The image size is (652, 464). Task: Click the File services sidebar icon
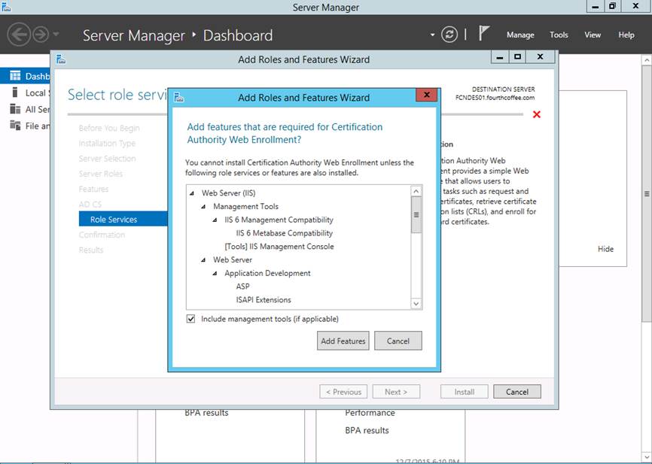(15, 126)
